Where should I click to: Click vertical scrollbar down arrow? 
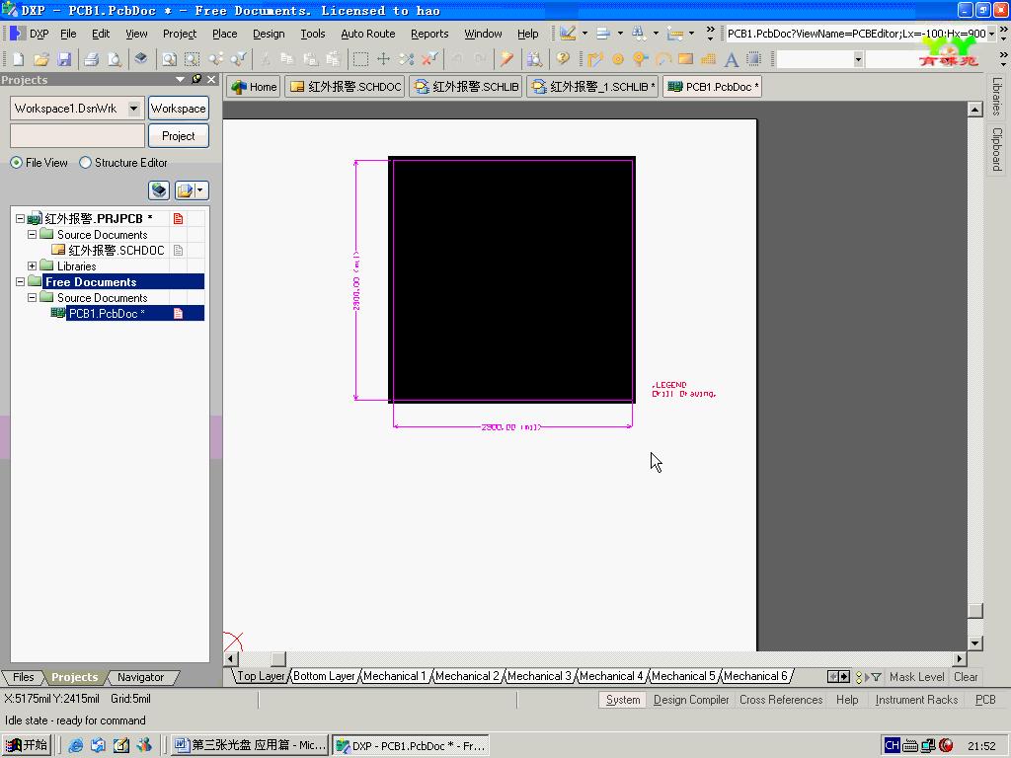[974, 643]
